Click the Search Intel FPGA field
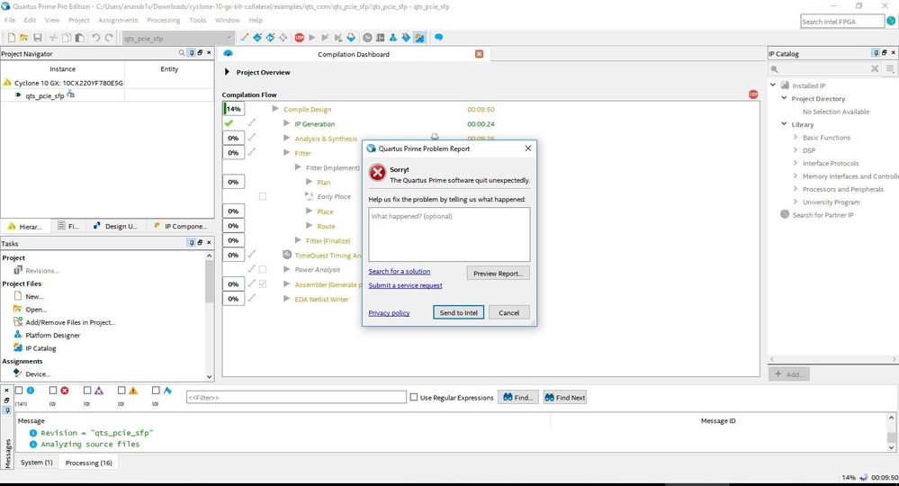This screenshot has width=899, height=486. 842,22
